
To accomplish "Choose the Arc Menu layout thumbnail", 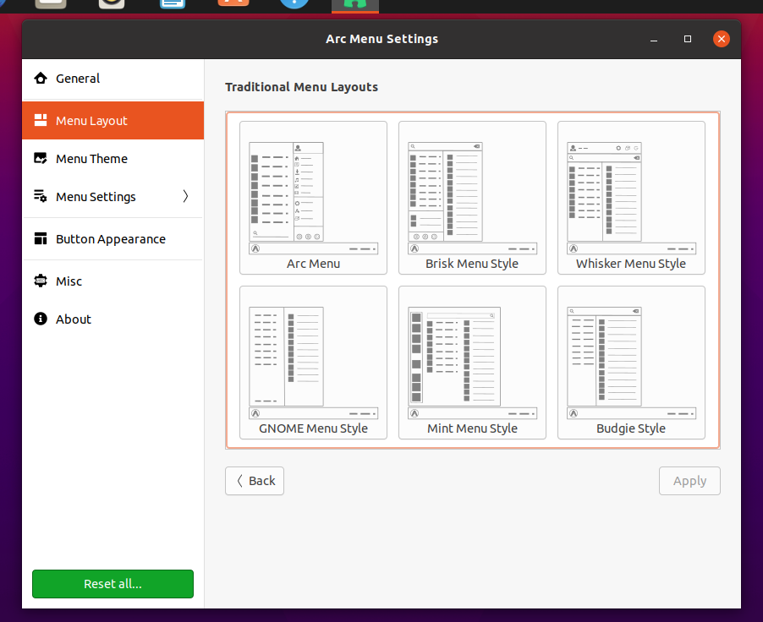I will 313,198.
